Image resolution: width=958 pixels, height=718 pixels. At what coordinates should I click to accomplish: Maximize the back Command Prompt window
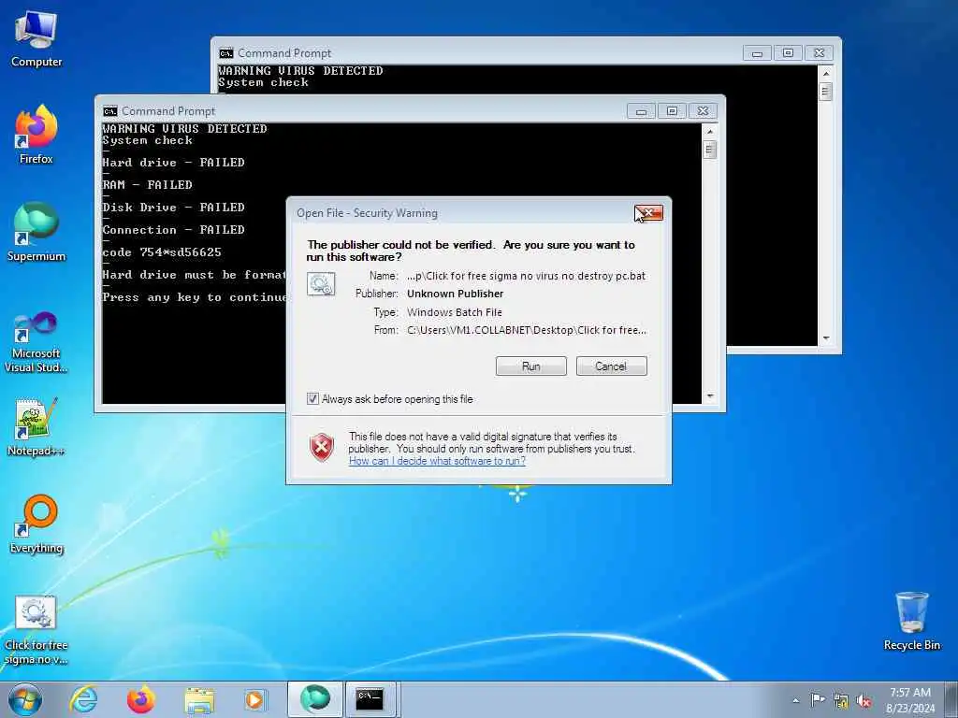pos(788,53)
